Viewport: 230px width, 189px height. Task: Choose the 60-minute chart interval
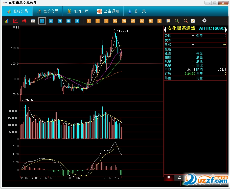(133, 21)
